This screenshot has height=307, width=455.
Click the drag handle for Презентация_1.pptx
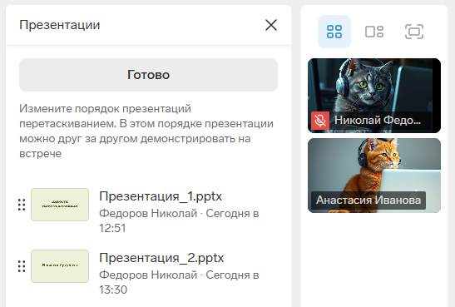(22, 205)
